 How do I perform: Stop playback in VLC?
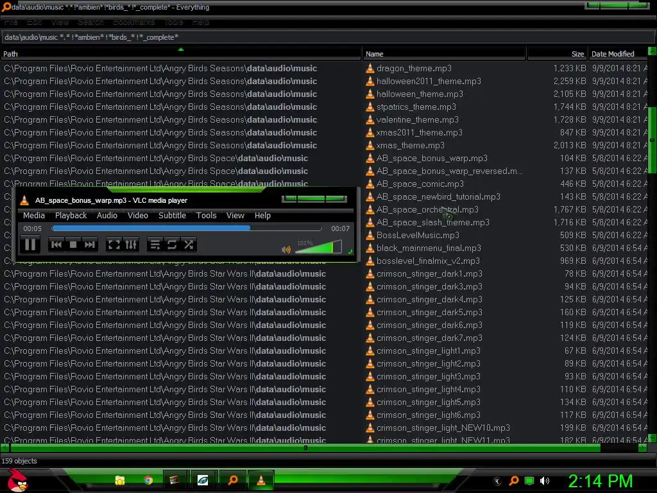pyautogui.click(x=73, y=245)
